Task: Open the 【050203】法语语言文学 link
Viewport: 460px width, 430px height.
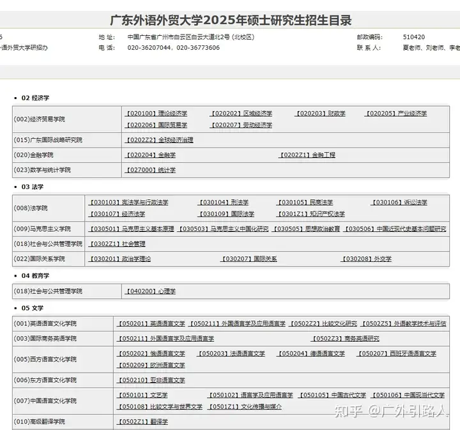Action: (x=231, y=354)
